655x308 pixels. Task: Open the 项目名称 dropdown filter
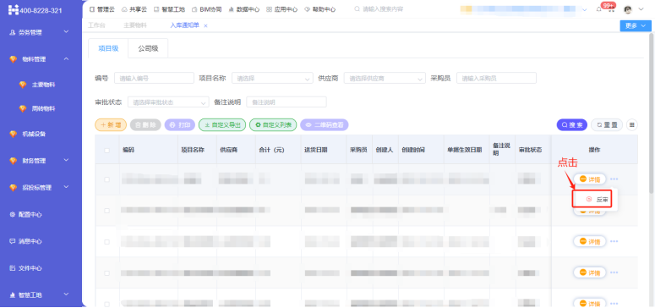(x=272, y=78)
